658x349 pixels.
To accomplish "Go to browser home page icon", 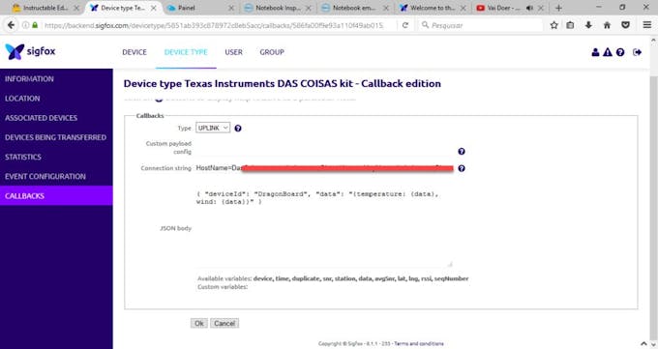I will (x=607, y=25).
